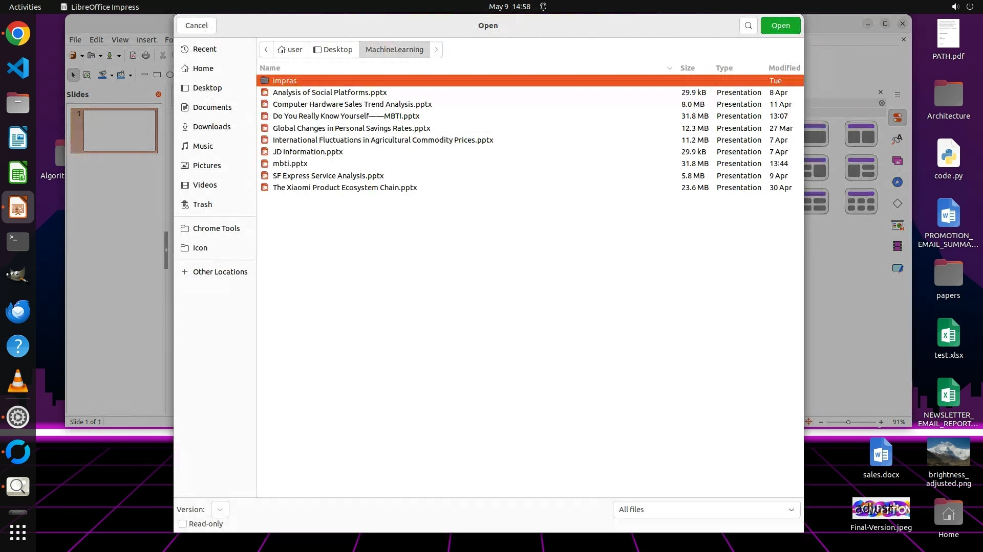Switch to the Desktop path segment
The image size is (983, 552).
[x=333, y=50]
